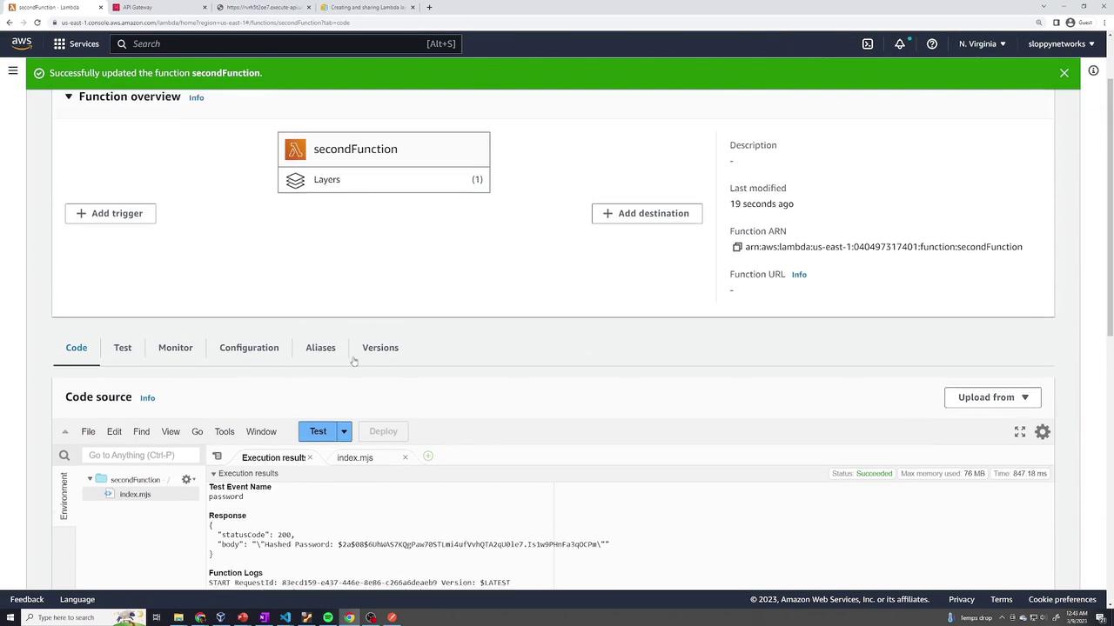Open Task View on the taskbar

[157, 617]
